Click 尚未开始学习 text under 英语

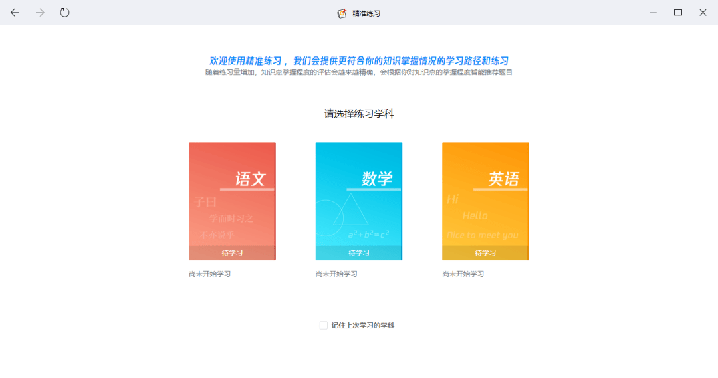click(x=463, y=274)
